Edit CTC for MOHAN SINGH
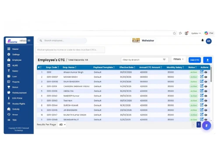Screen dimensions: 219x164 pos(201,77)
